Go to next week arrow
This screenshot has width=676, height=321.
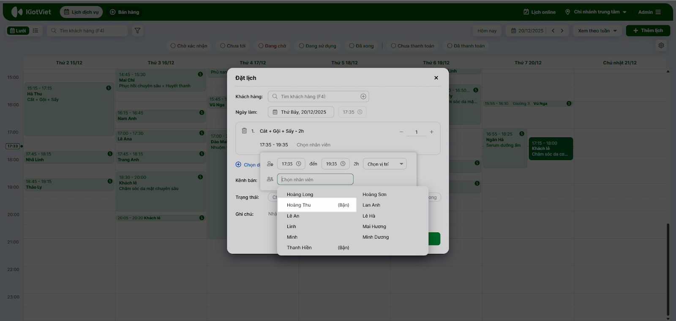click(562, 30)
